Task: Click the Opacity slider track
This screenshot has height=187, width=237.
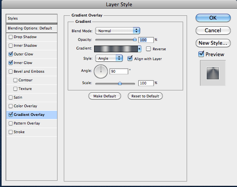Action: point(115,40)
